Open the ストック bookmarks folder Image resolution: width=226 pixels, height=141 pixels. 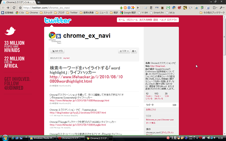46,13
